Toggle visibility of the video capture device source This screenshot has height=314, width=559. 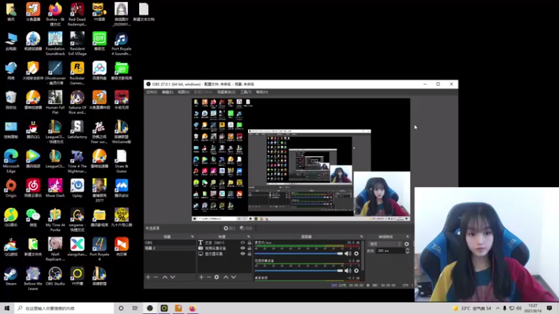coord(242,248)
